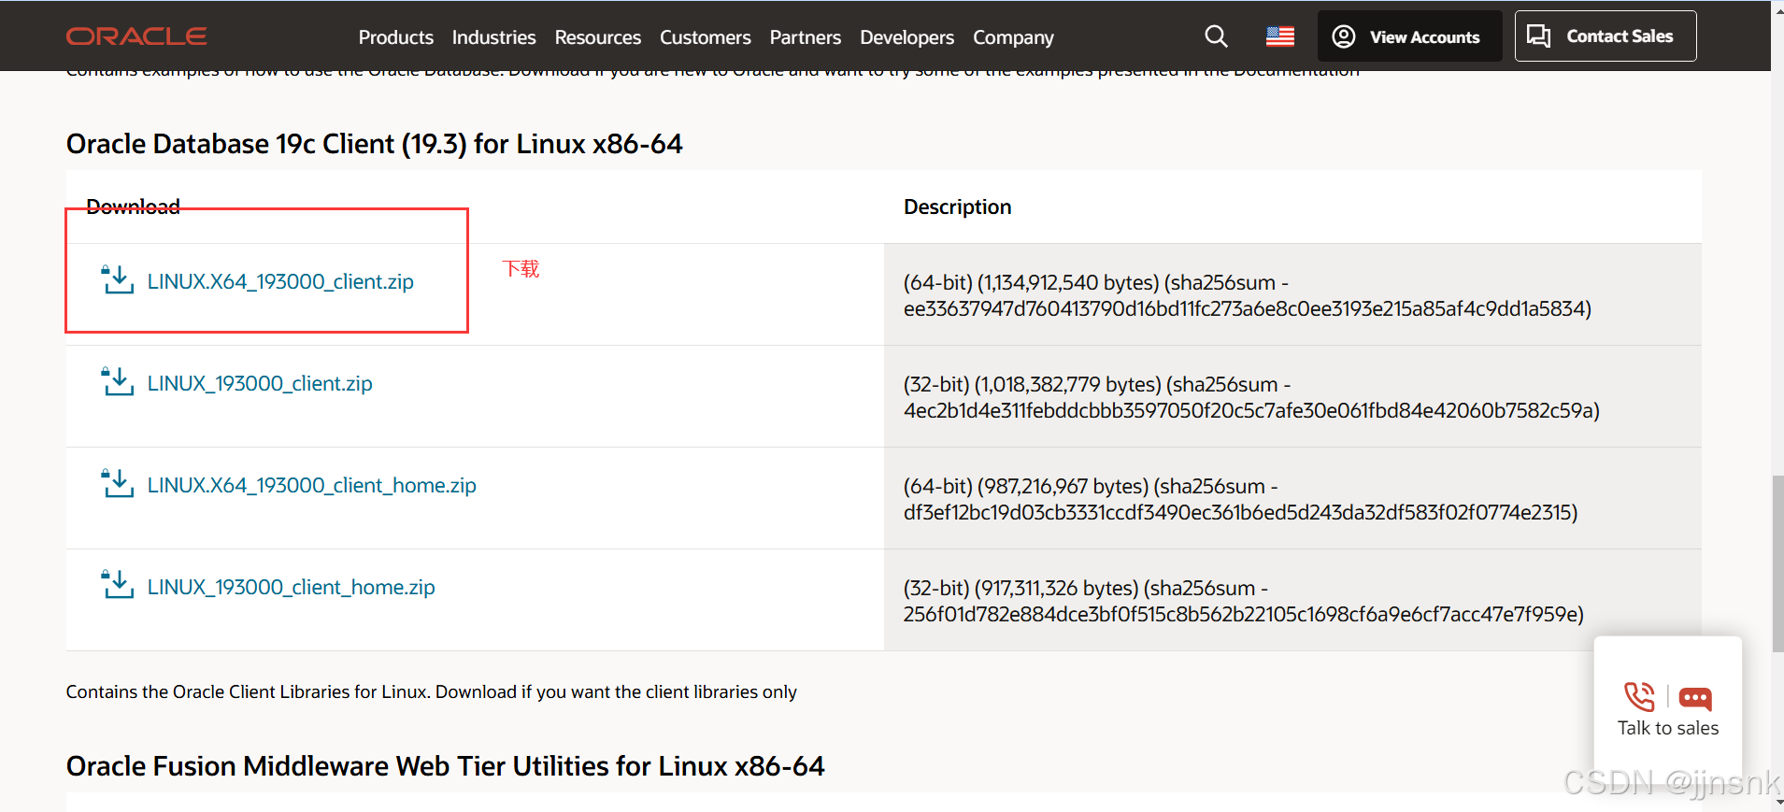Image resolution: width=1784 pixels, height=812 pixels.
Task: Download LINUX_193000_client_home.zip
Action: (291, 587)
